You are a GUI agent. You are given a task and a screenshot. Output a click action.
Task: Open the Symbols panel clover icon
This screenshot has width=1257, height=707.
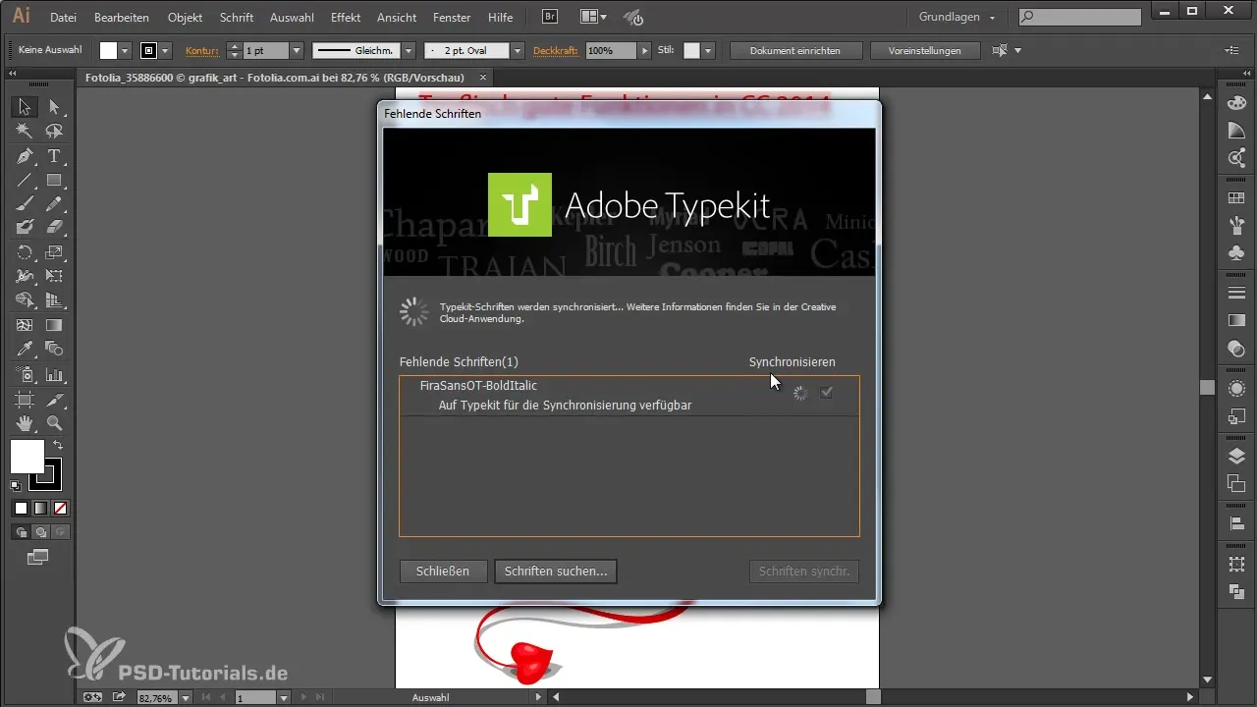(1237, 253)
